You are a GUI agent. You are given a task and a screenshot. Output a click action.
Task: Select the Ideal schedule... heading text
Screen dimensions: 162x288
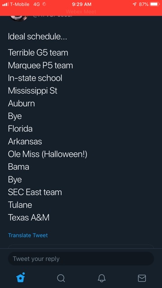point(37,36)
